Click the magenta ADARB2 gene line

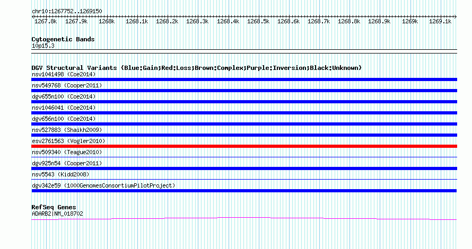pyautogui.click(x=244, y=218)
